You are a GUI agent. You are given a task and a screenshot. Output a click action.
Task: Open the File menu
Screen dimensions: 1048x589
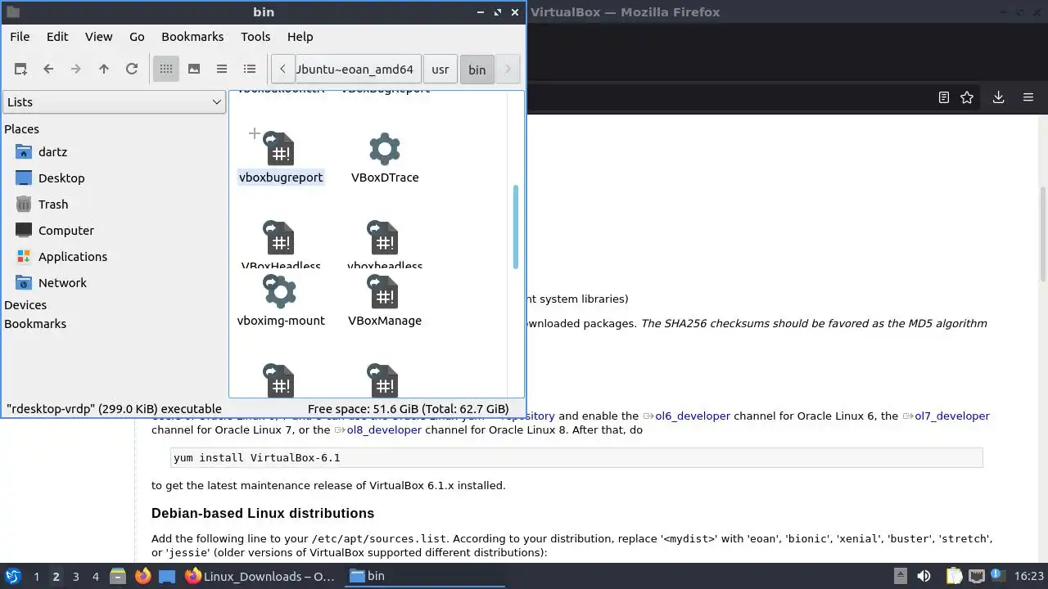(x=20, y=37)
